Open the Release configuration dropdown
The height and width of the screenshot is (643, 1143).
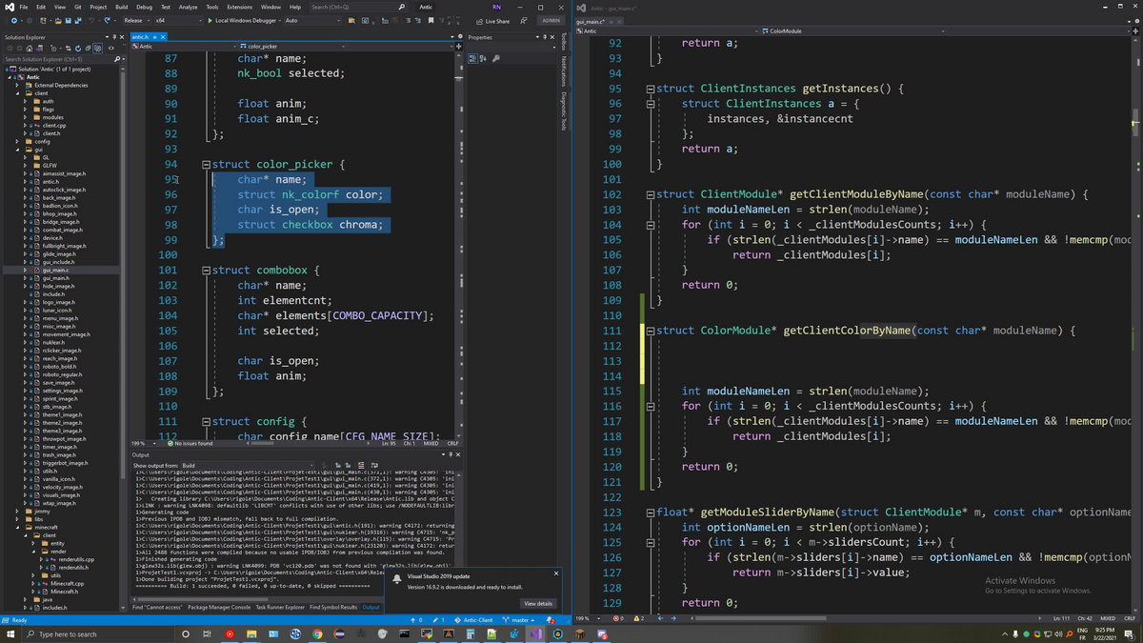tap(136, 20)
